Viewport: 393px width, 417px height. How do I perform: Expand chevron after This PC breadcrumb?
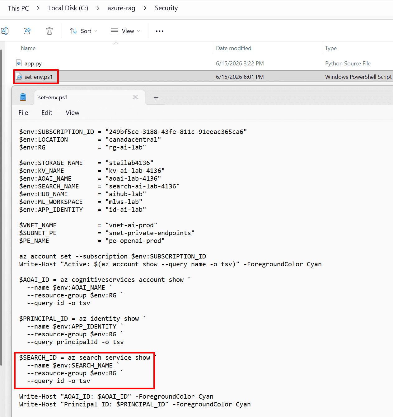coord(38,8)
